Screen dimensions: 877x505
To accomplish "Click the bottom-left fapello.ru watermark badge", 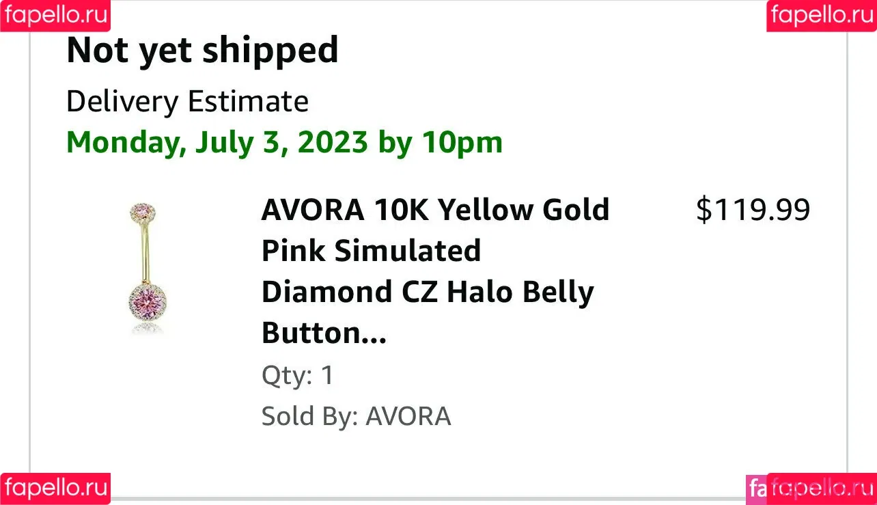I will (55, 488).
